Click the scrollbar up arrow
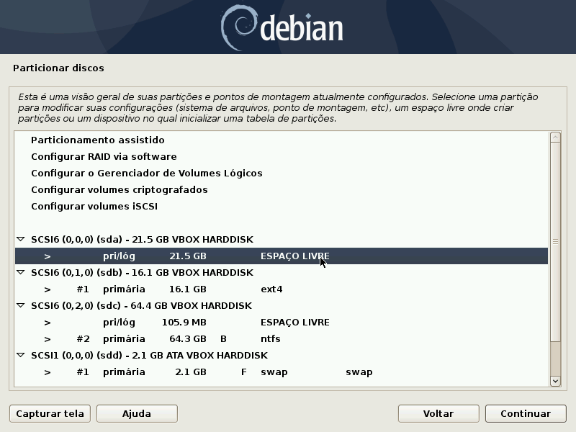The height and width of the screenshot is (432, 576). (x=555, y=137)
